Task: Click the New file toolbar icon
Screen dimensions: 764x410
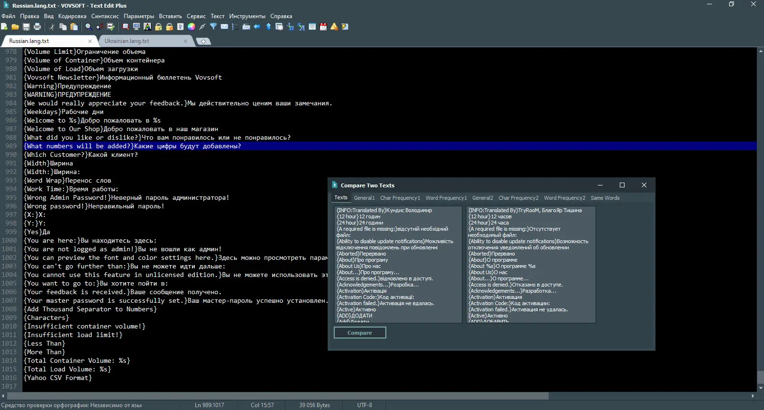Action: (x=4, y=27)
